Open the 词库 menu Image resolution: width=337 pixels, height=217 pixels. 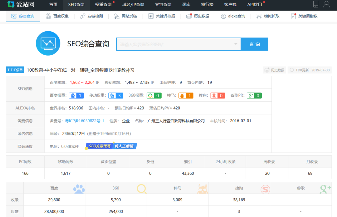(186, 4)
